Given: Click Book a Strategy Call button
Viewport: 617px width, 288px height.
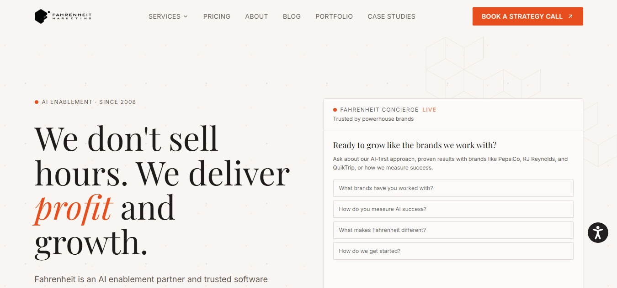Looking at the screenshot, I should point(528,16).
